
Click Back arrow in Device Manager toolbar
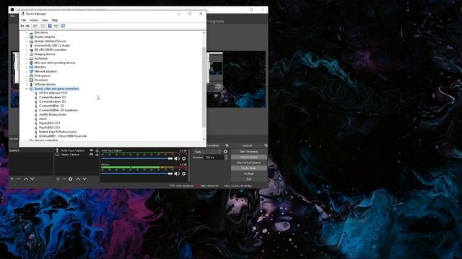pyautogui.click(x=22, y=26)
